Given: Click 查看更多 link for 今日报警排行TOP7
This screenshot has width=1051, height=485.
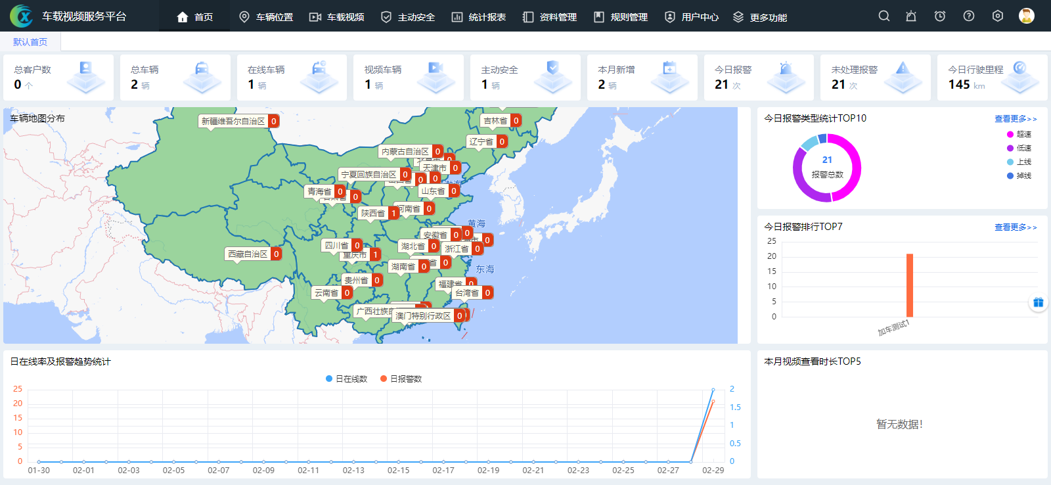Looking at the screenshot, I should coord(1015,227).
